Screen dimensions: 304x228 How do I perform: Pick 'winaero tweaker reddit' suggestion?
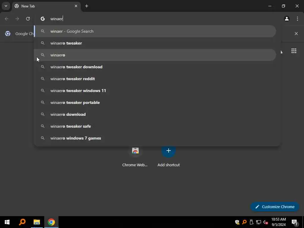[155, 78]
